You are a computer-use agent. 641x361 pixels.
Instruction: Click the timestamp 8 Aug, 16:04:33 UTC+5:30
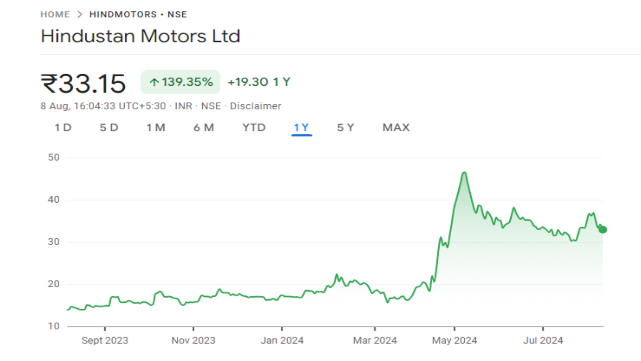pyautogui.click(x=103, y=106)
